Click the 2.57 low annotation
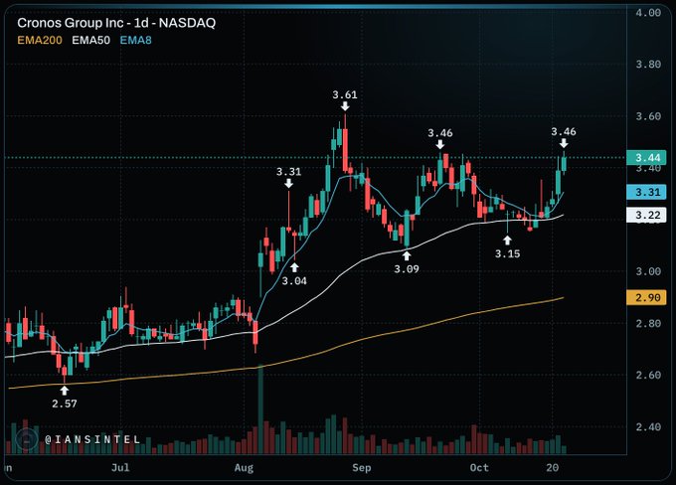 click(x=65, y=404)
